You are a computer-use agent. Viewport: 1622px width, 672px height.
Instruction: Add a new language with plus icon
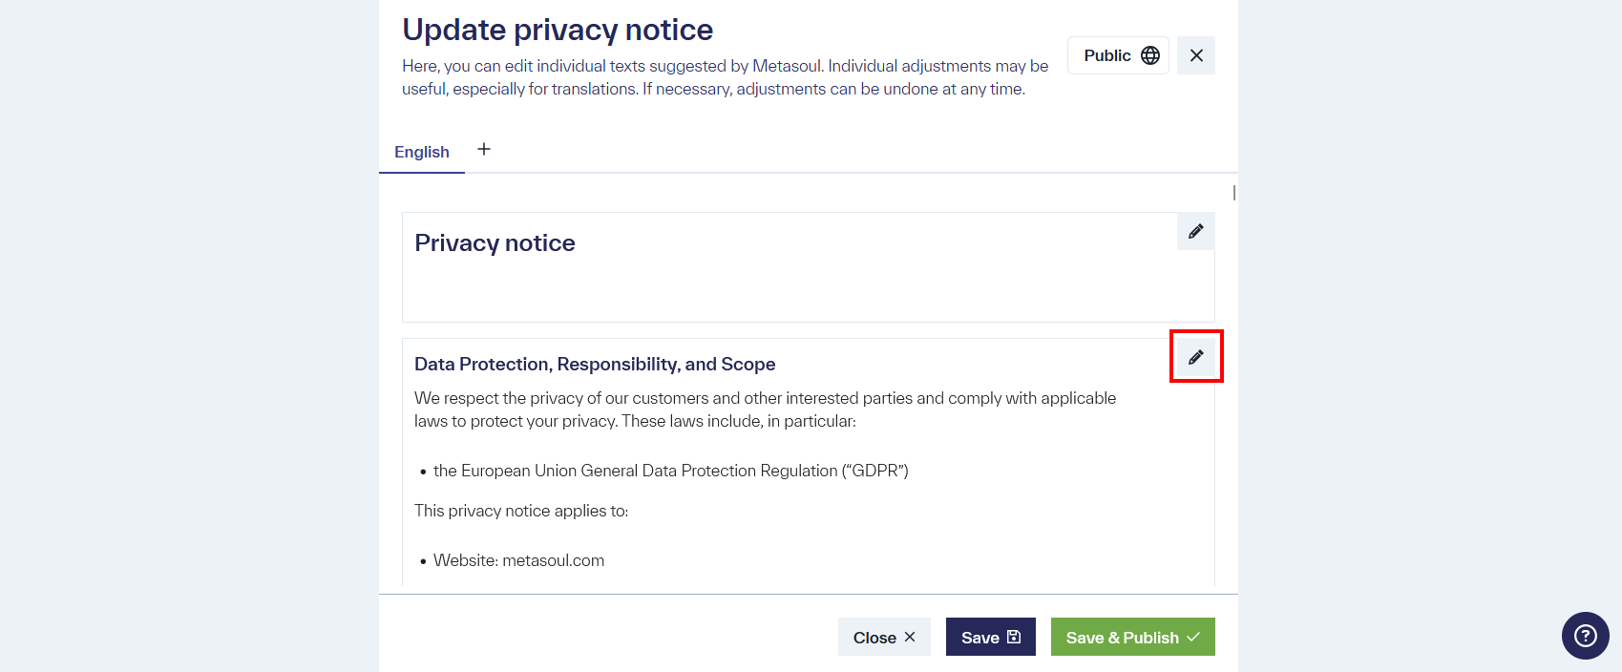pos(484,149)
